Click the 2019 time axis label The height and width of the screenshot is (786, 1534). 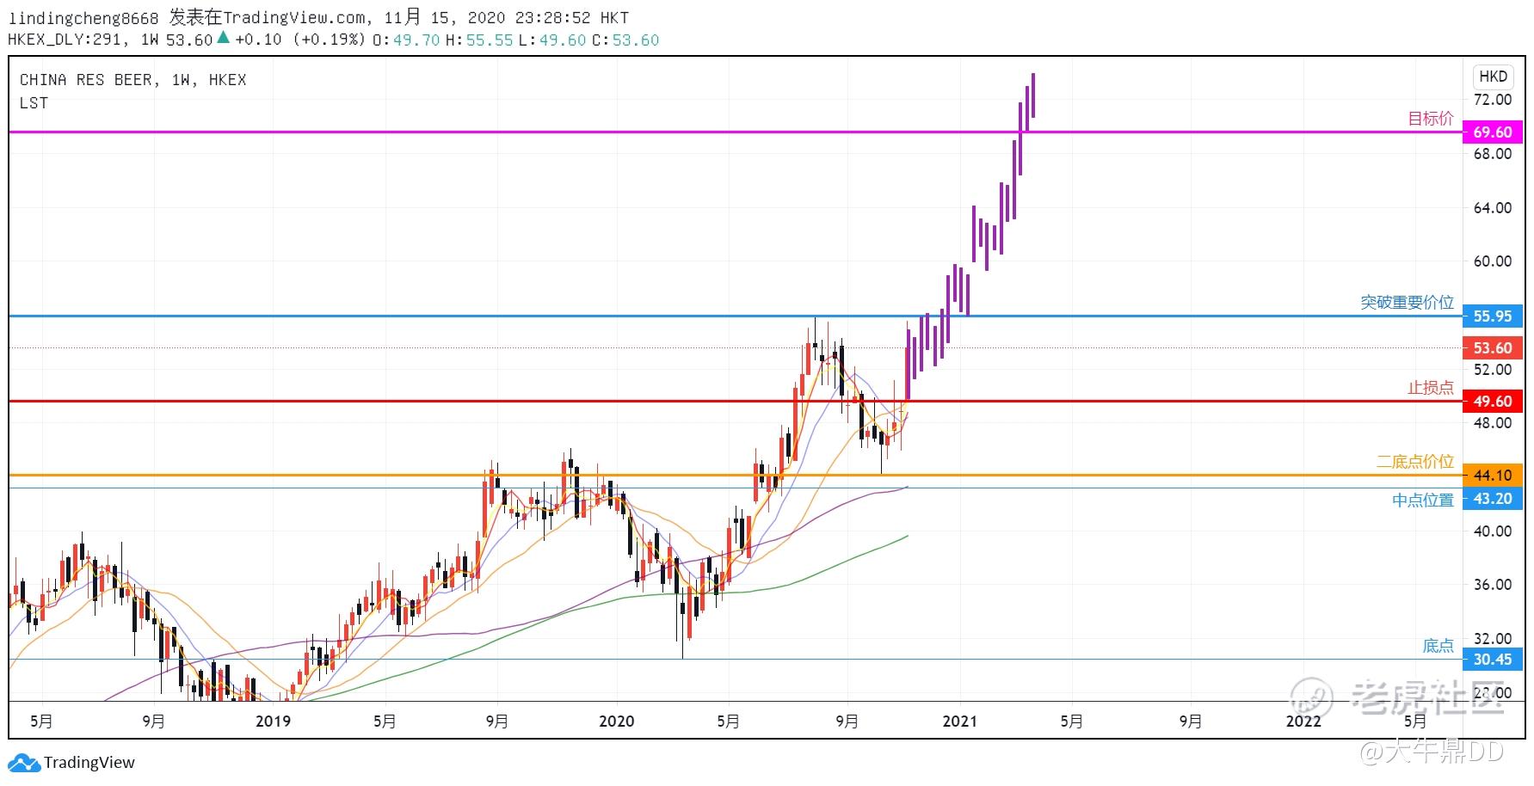274,722
